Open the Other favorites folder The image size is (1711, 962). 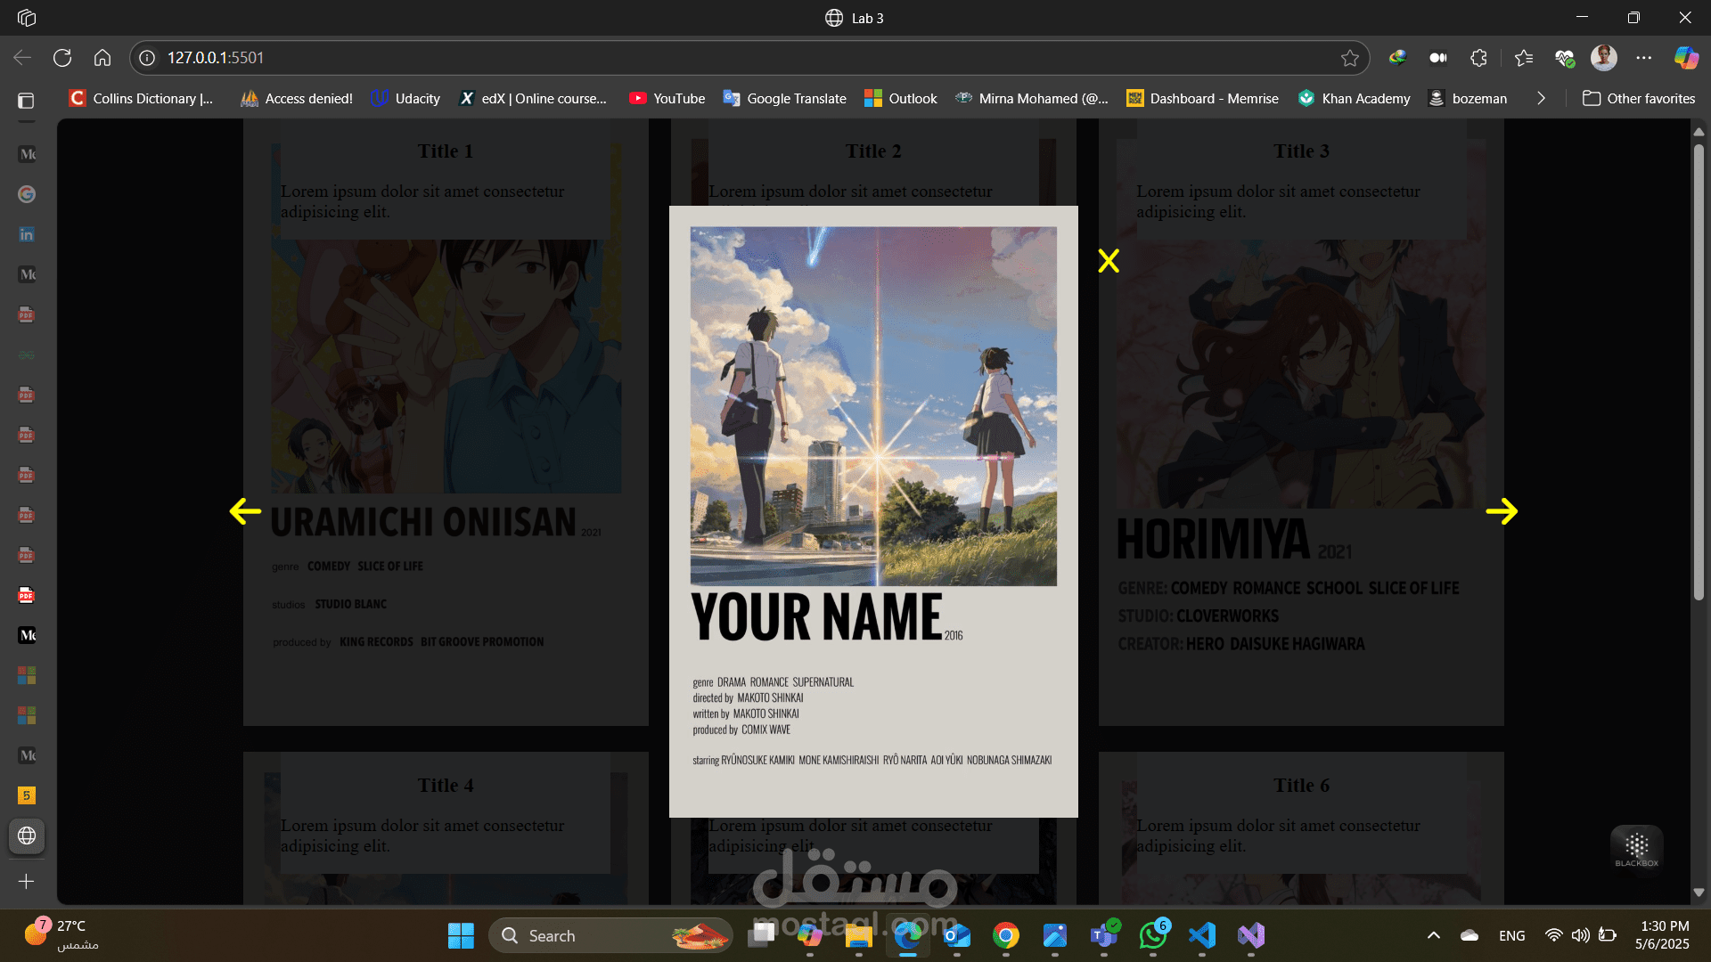pyautogui.click(x=1639, y=99)
